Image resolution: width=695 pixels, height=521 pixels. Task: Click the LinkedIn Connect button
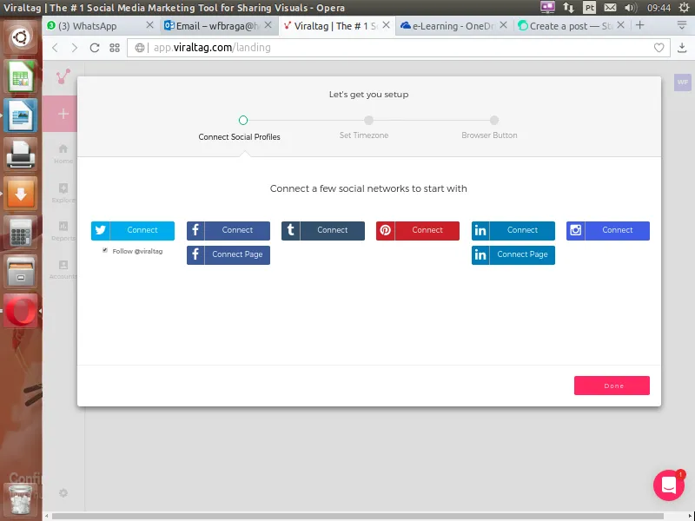[513, 230]
